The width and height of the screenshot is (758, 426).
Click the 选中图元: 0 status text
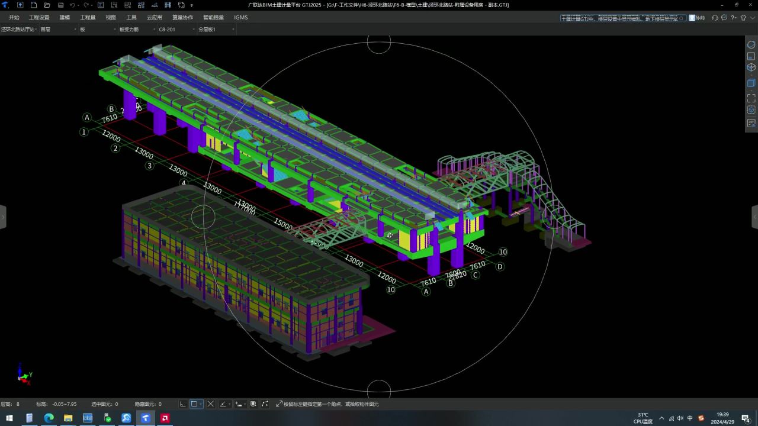tap(104, 404)
